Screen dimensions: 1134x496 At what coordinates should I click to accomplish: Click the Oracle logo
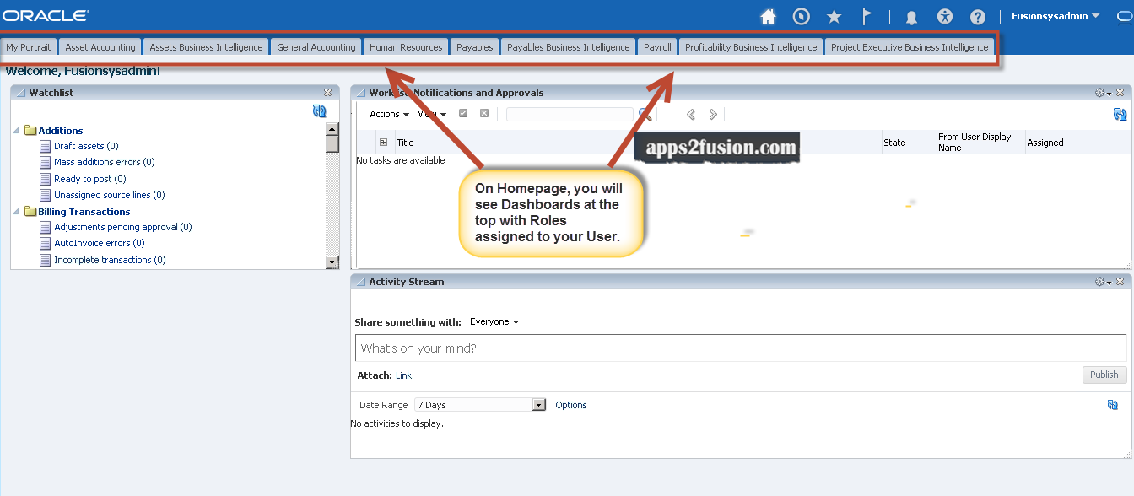[46, 16]
